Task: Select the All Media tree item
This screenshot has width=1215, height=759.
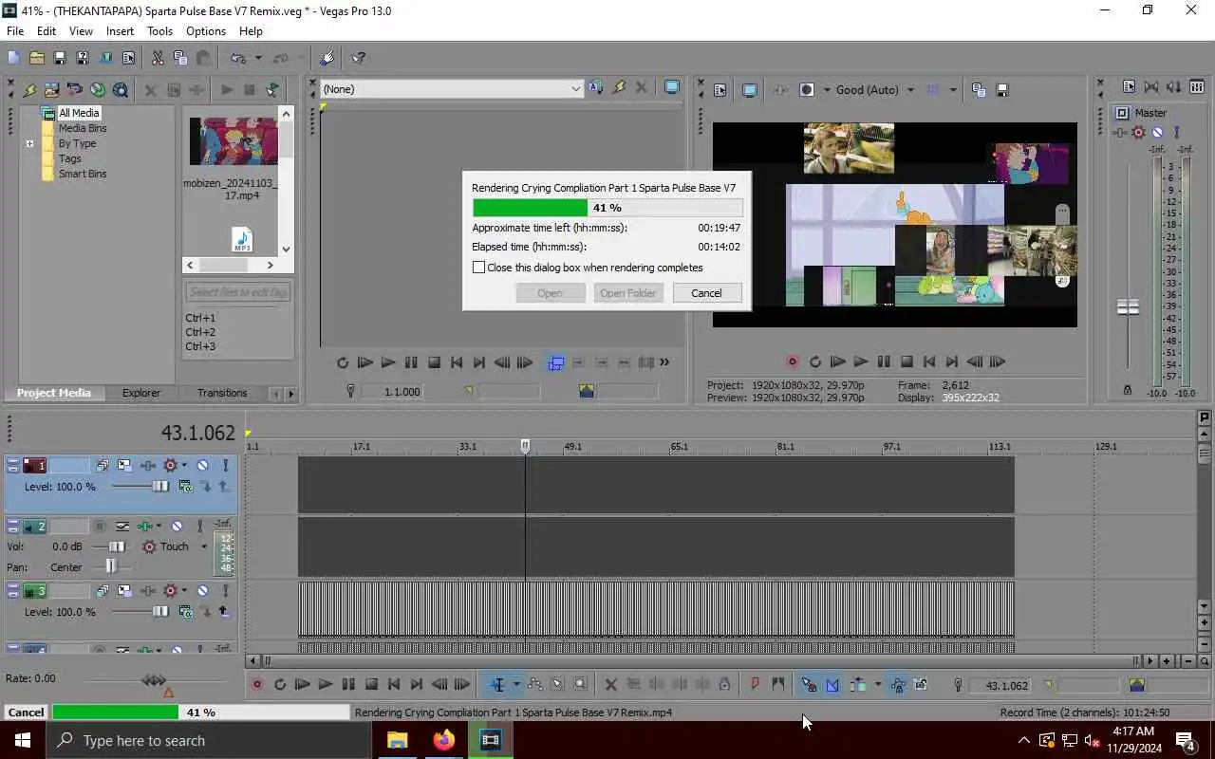Action: coord(79,113)
